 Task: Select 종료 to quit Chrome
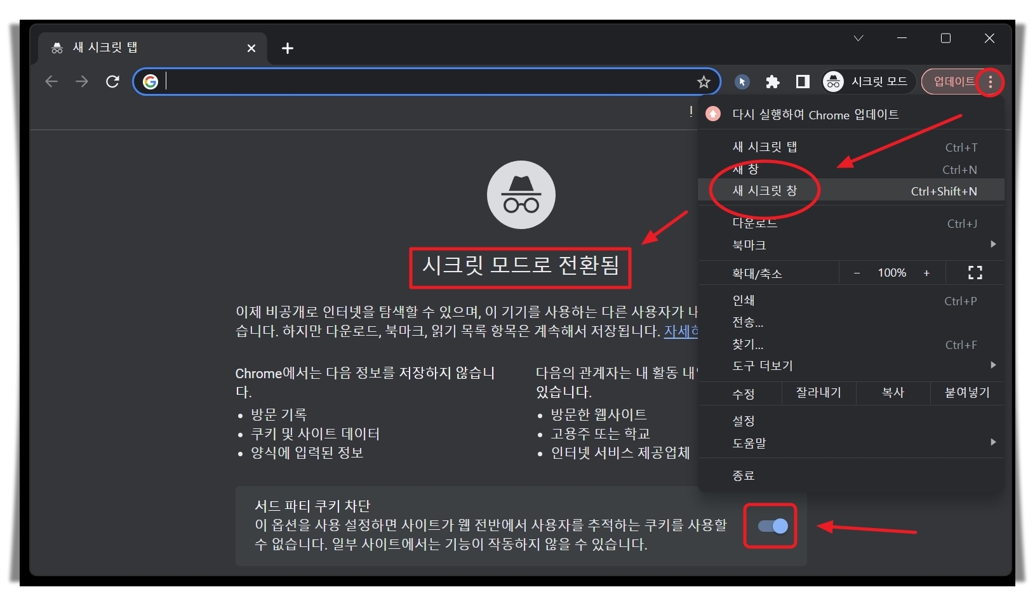[851, 475]
